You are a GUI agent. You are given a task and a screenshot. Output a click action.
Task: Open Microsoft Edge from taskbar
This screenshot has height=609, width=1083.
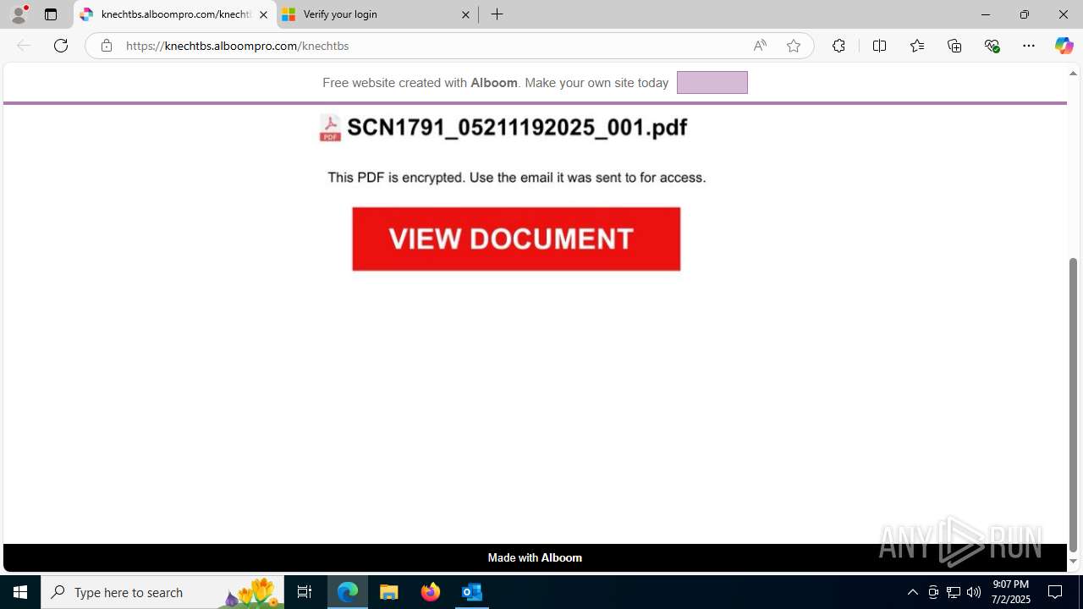pos(348,592)
